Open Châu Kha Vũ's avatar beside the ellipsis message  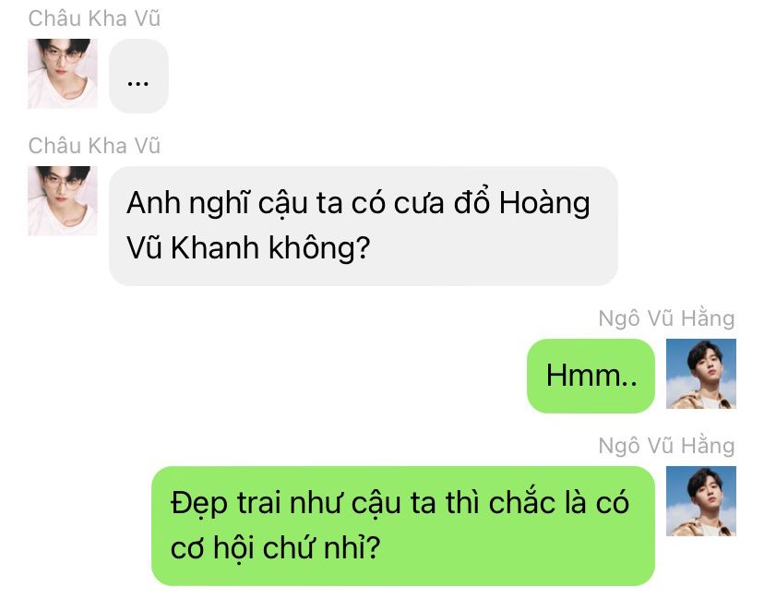tap(63, 74)
